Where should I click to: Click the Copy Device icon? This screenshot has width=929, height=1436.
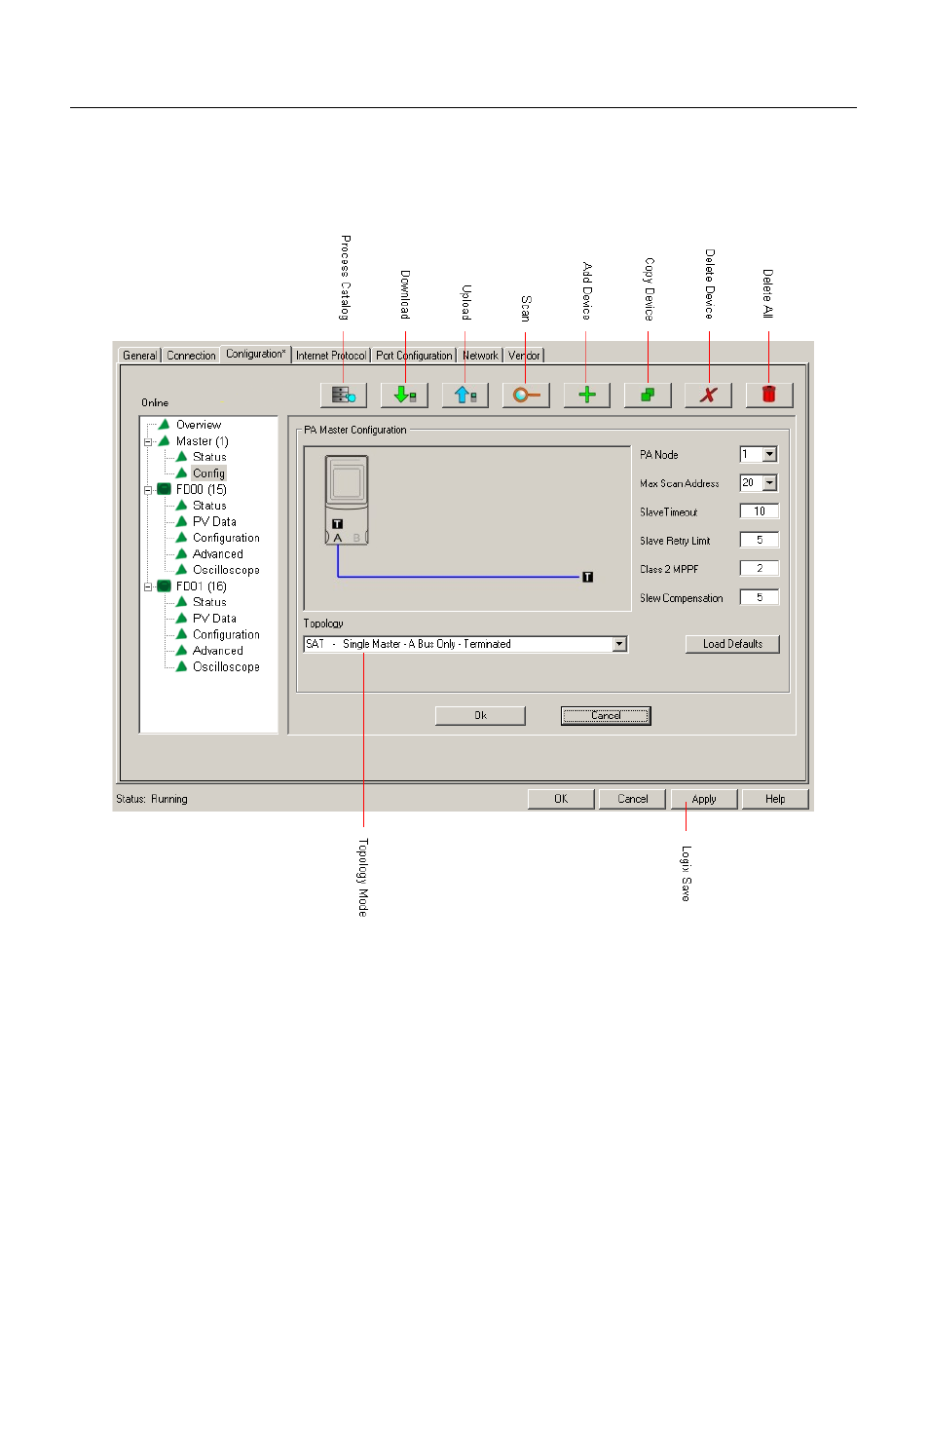[648, 395]
